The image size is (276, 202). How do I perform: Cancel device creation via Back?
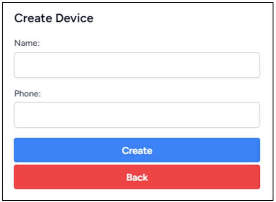point(137,177)
